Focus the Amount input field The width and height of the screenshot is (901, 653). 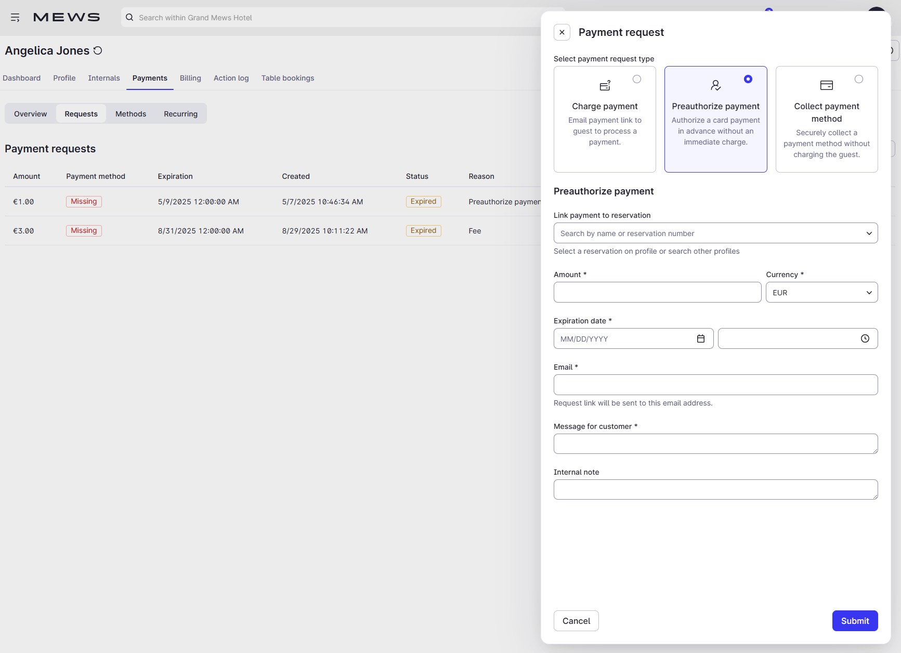pyautogui.click(x=658, y=292)
